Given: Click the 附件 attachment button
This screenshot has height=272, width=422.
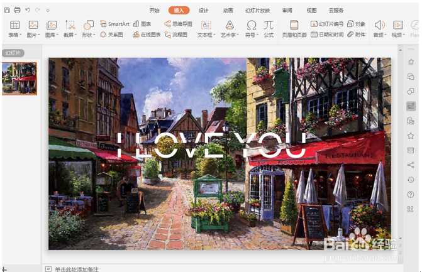Looking at the screenshot, I should 357,35.
